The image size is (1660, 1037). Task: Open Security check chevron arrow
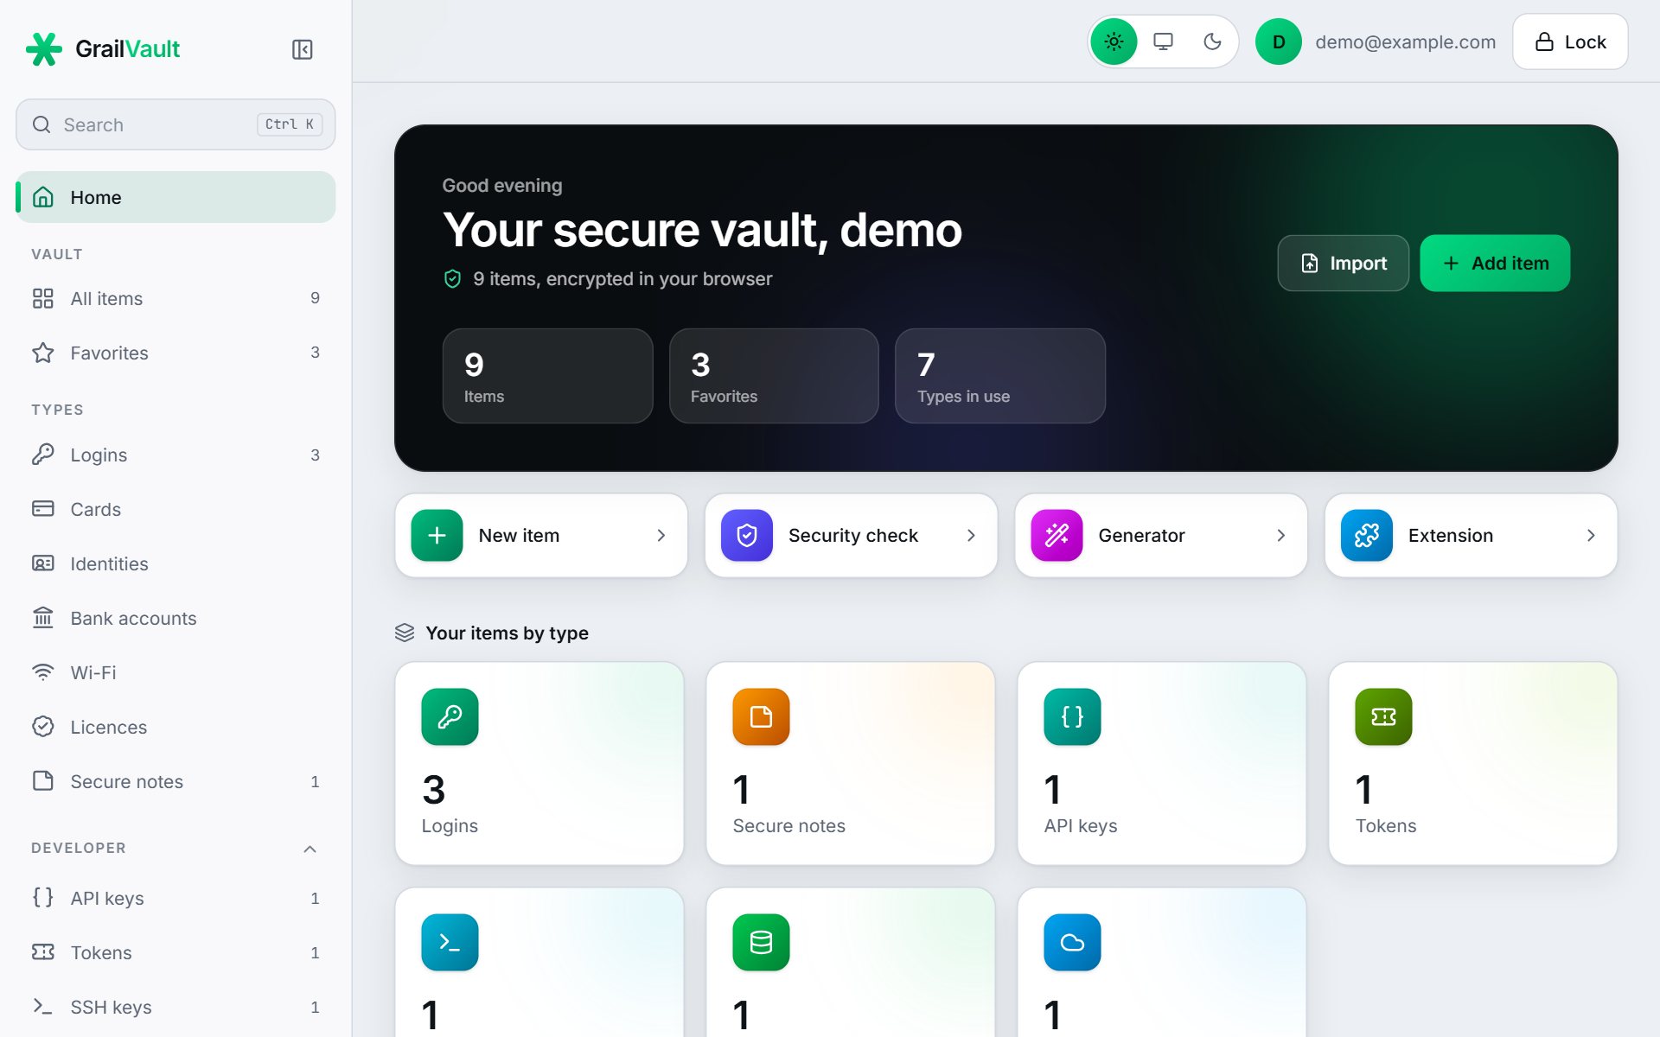tap(971, 535)
